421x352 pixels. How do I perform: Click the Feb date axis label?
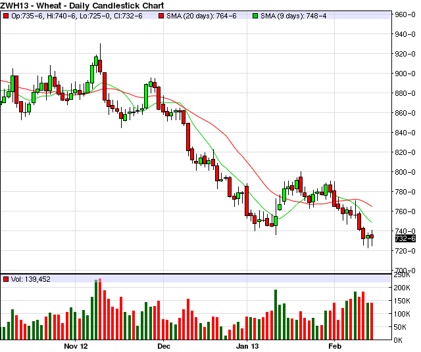click(x=335, y=346)
